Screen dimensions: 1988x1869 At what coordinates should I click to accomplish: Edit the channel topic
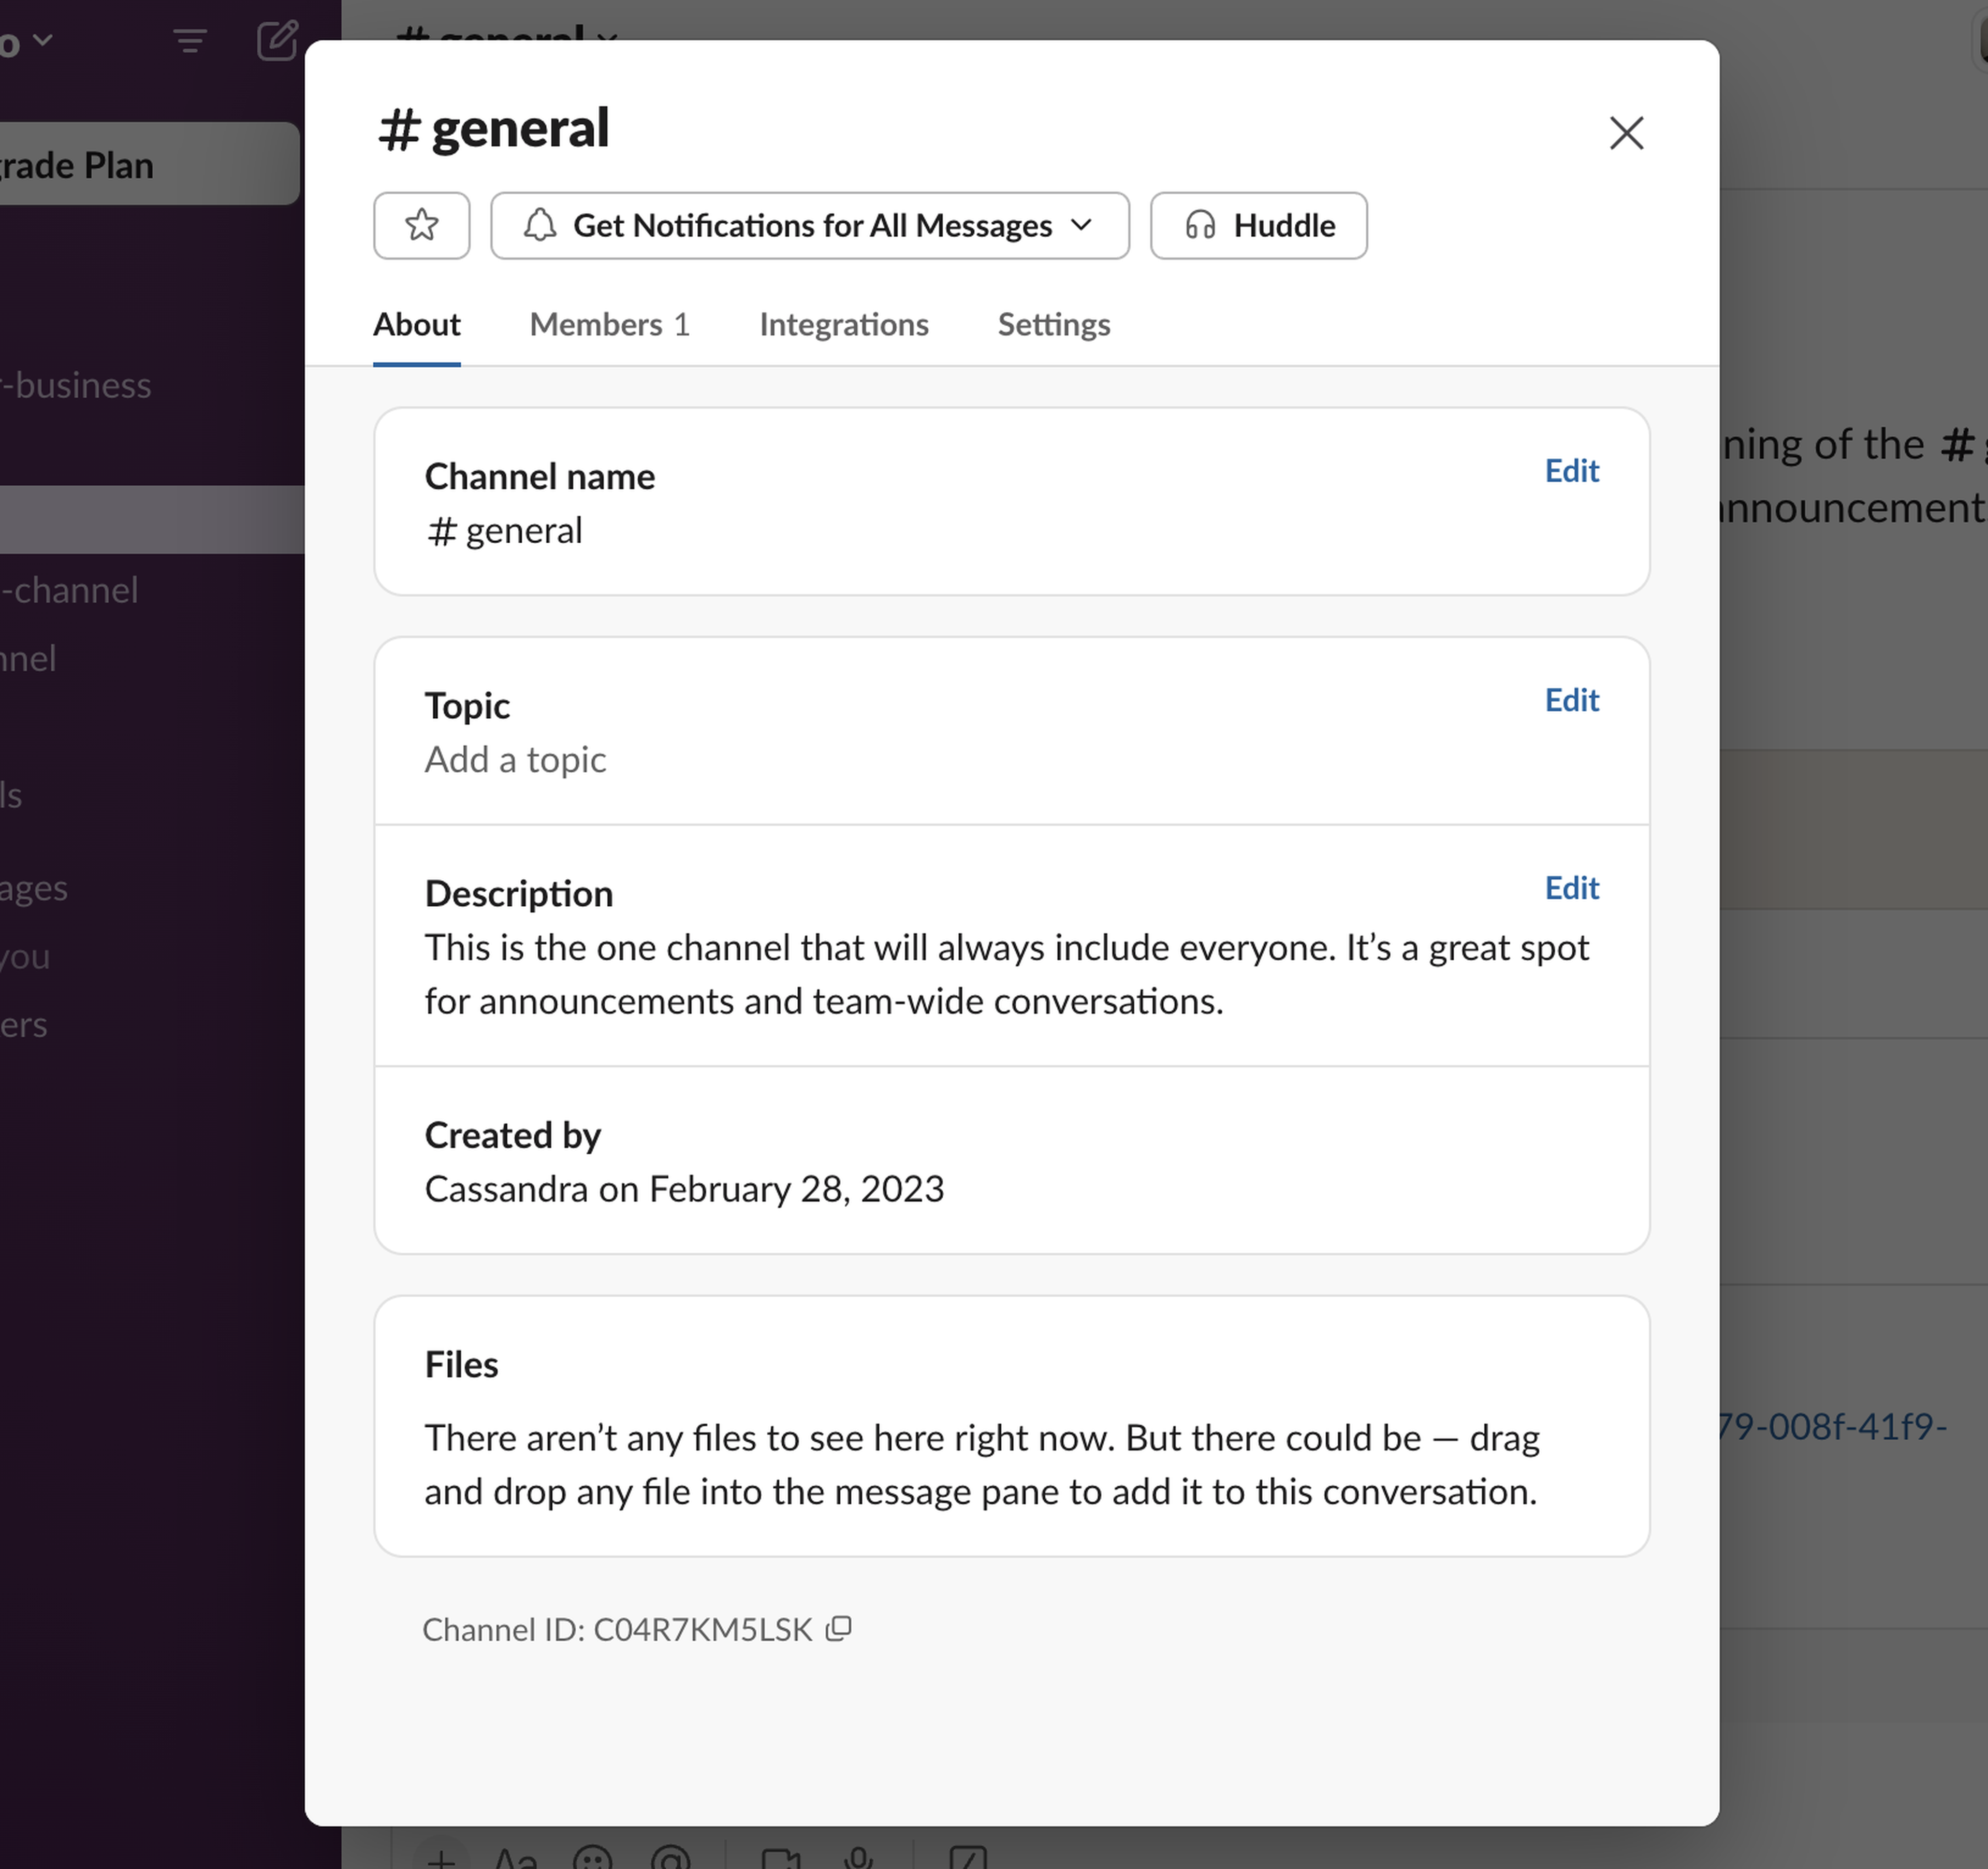tap(1571, 699)
